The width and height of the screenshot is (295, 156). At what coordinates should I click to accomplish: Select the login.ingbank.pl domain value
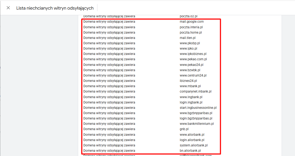click(191, 102)
